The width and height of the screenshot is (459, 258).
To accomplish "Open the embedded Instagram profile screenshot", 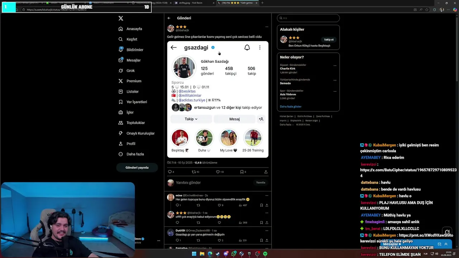I will tap(218, 100).
